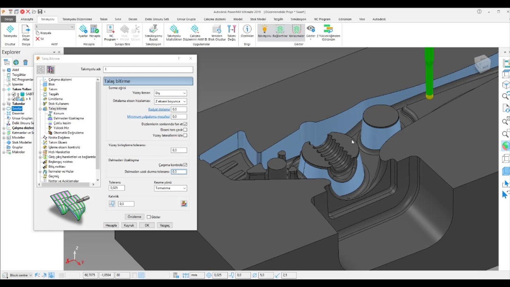Open Takımyolu İstatistikleri statistics icon
This screenshot has width=510, height=287.
pyautogui.click(x=174, y=29)
